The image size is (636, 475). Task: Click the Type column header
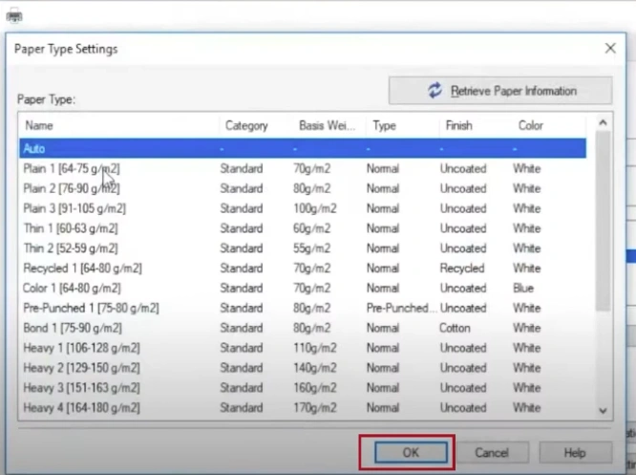[402, 125]
